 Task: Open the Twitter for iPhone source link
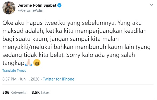click(59, 79)
